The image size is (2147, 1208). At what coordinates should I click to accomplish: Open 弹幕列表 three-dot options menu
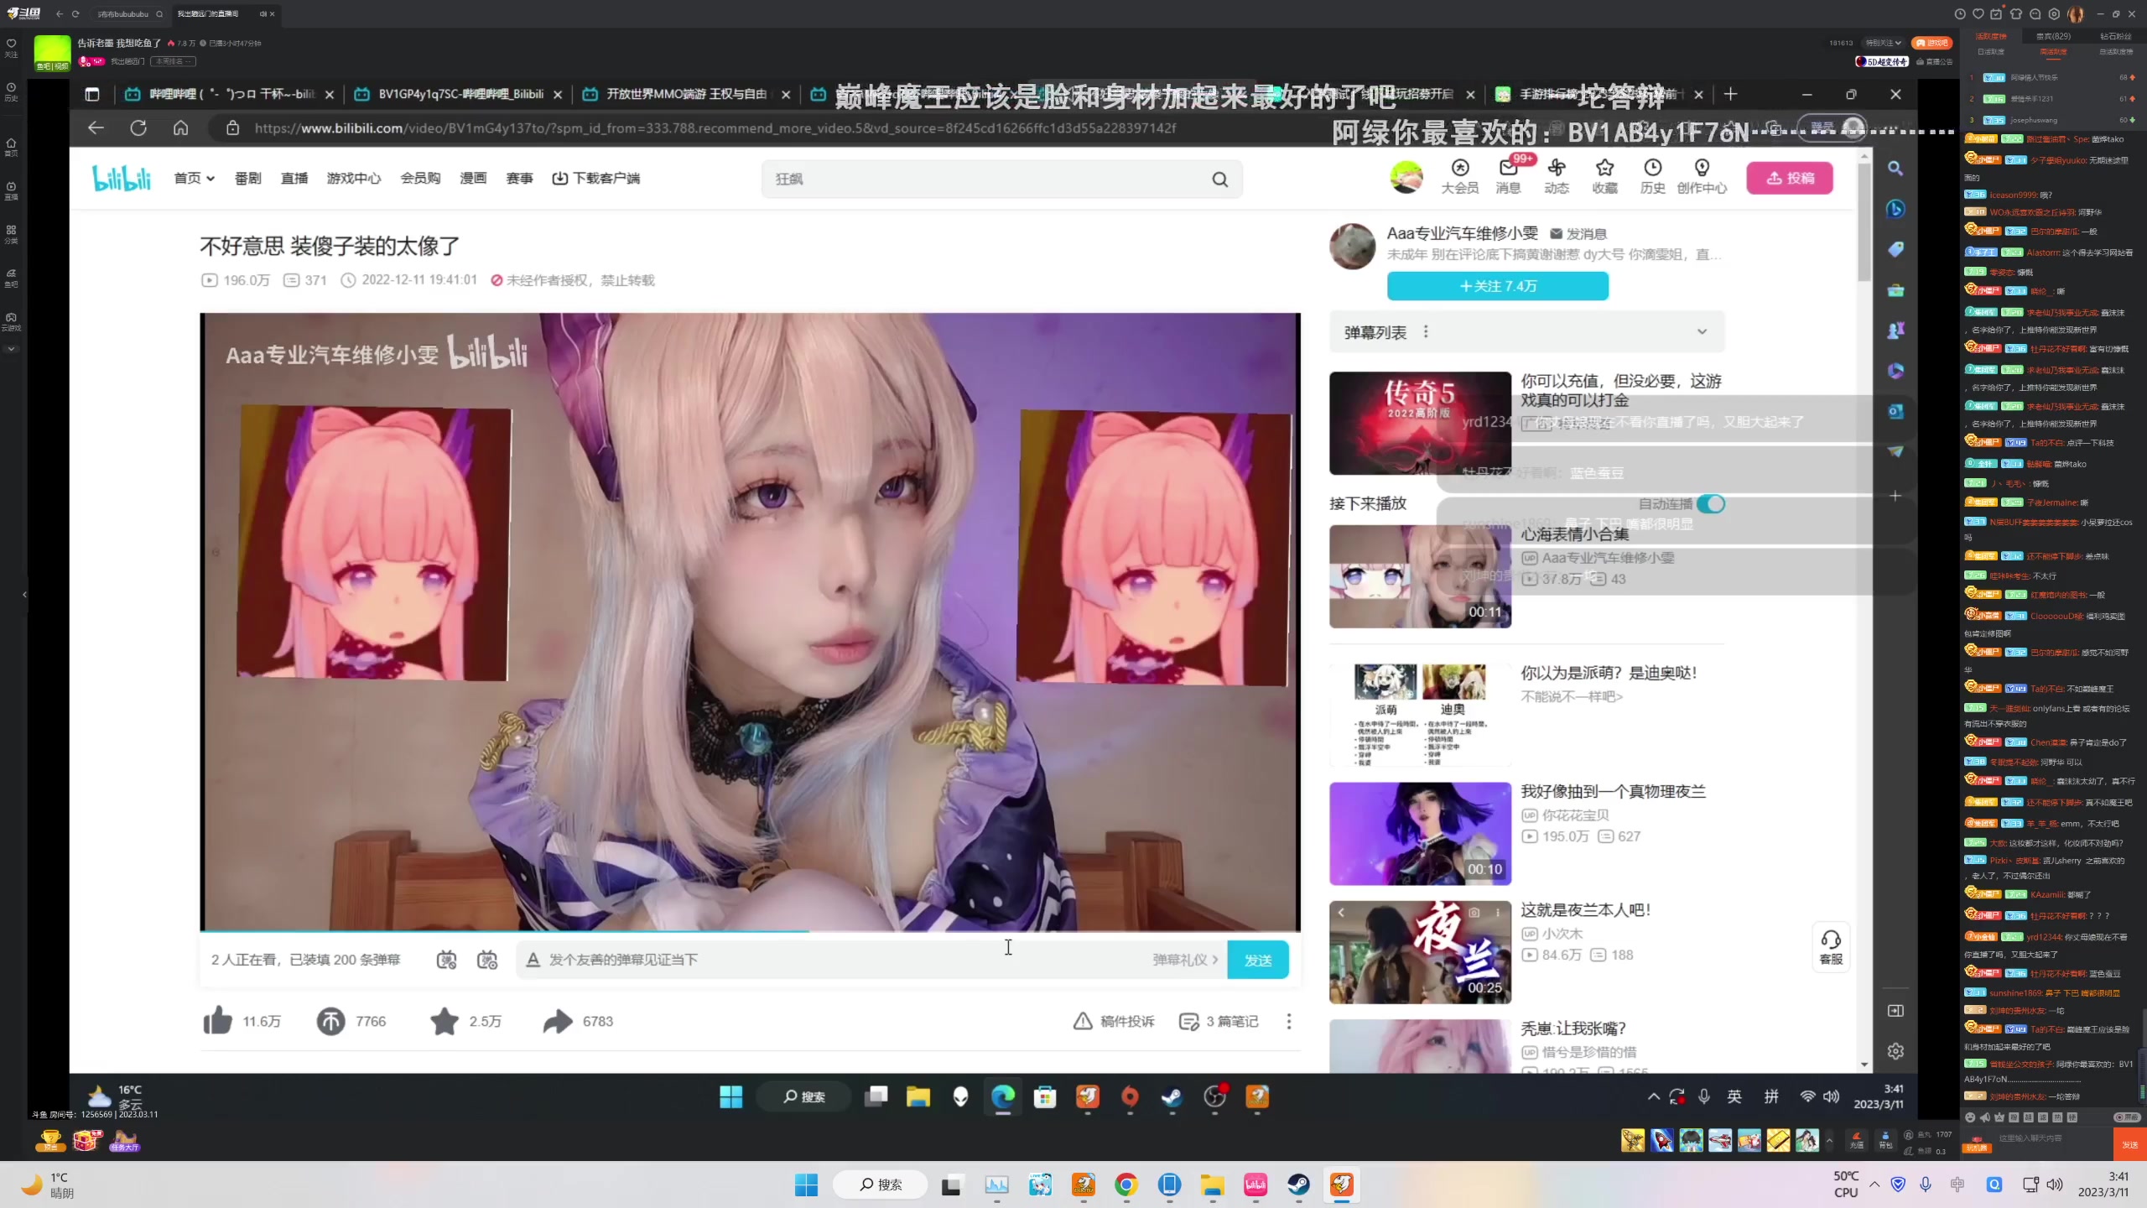coord(1426,331)
